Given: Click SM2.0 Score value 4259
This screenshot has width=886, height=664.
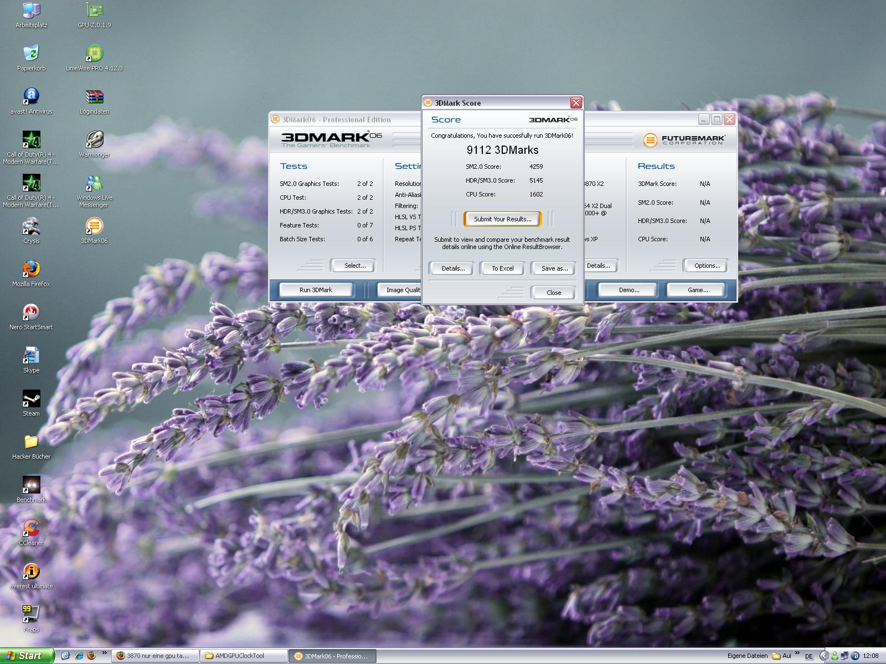Looking at the screenshot, I should coord(536,167).
